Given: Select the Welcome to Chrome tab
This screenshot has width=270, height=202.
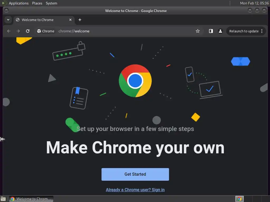Looking at the screenshot, I should 44,20.
